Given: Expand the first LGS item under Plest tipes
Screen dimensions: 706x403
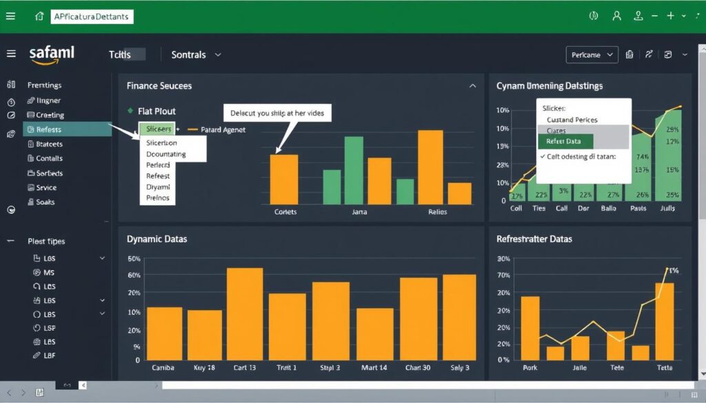Looking at the screenshot, I should 101,258.
